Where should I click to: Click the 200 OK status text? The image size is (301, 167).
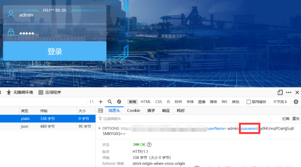[x=139, y=144]
